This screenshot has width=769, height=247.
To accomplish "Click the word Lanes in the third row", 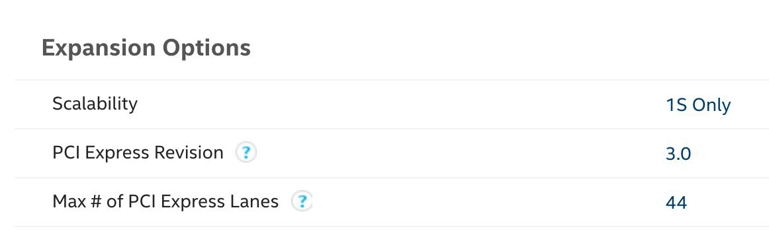I will [x=256, y=201].
